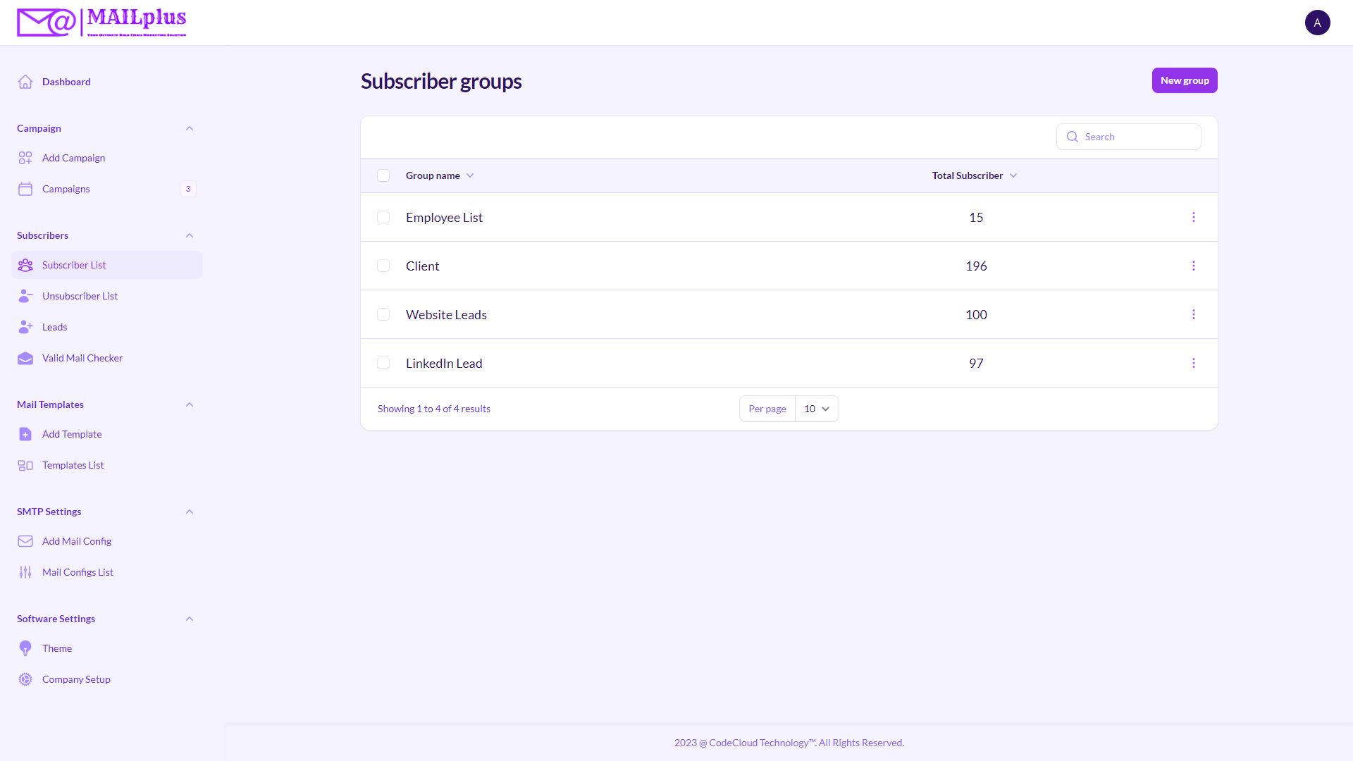1353x761 pixels.
Task: Click the Dashboard home icon
Action: [25, 82]
